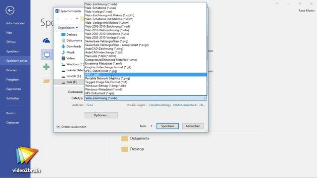Open Desktop folder in recent folders

[133, 149]
